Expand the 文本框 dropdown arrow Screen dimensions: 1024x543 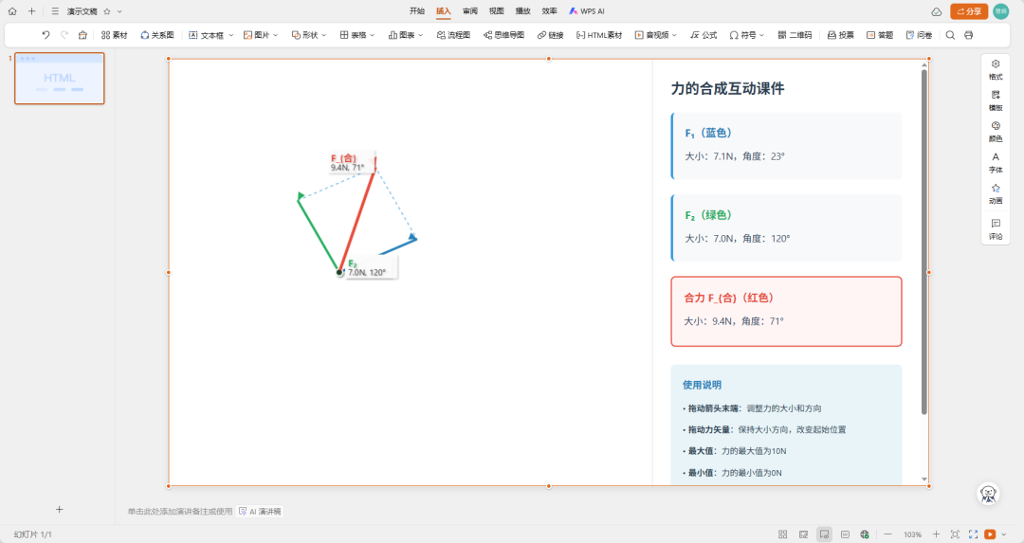230,35
